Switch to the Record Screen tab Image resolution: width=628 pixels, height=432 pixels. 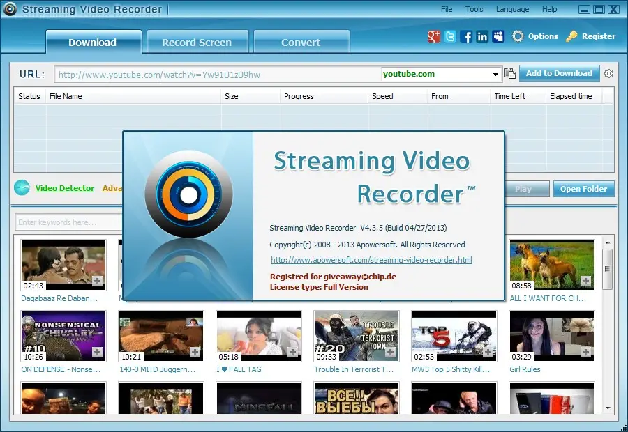(x=197, y=42)
